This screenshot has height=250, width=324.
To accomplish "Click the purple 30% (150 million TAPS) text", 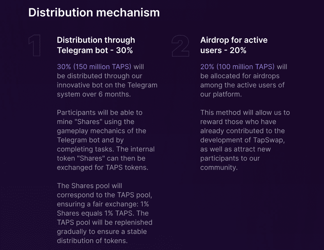I will 94,67.
